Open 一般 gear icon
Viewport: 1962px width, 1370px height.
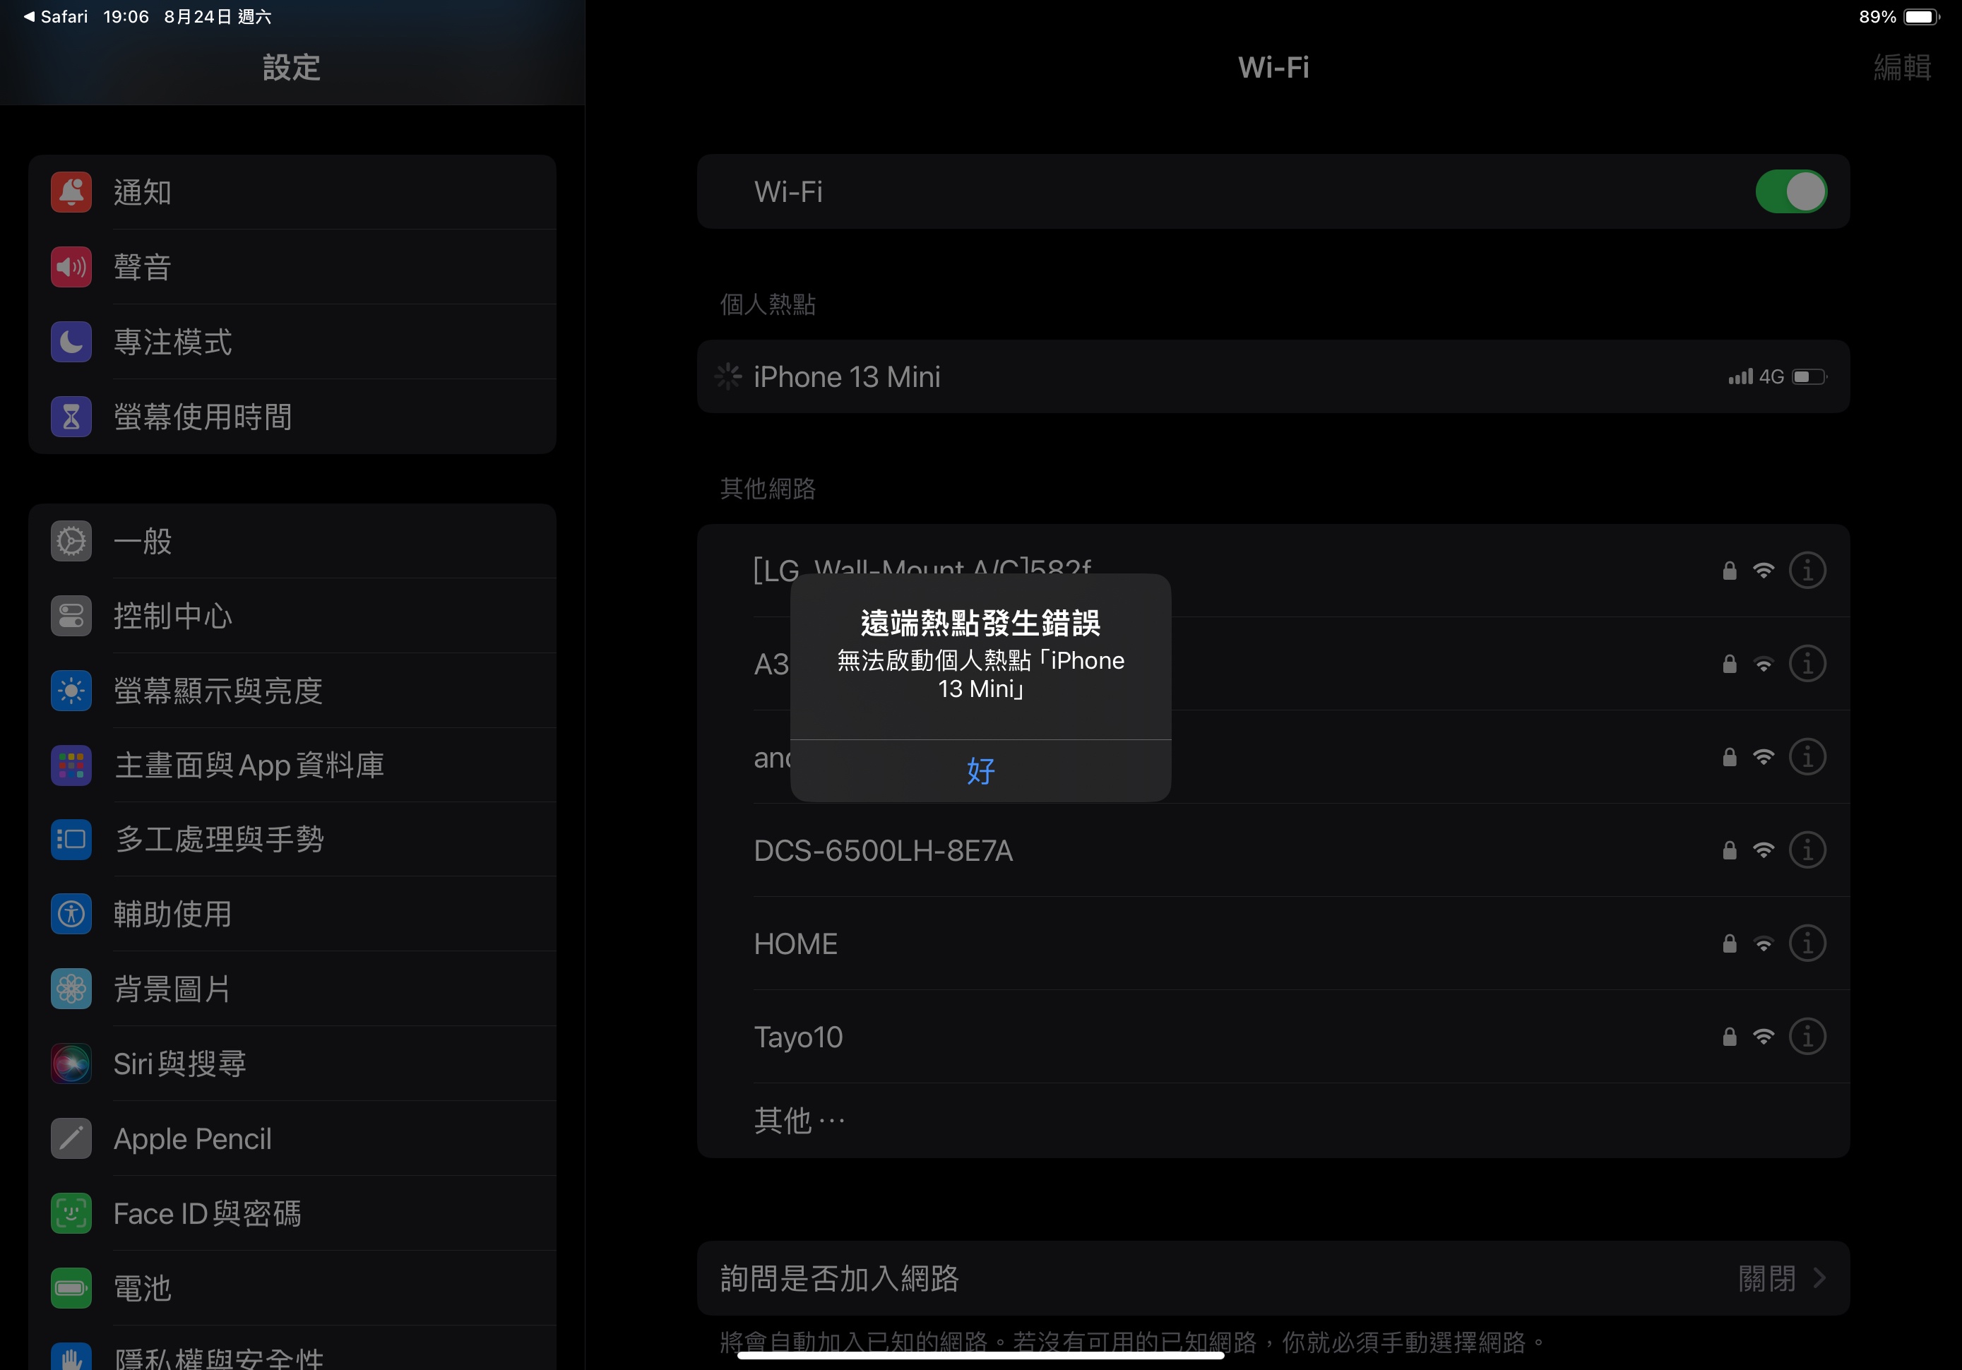tap(71, 541)
